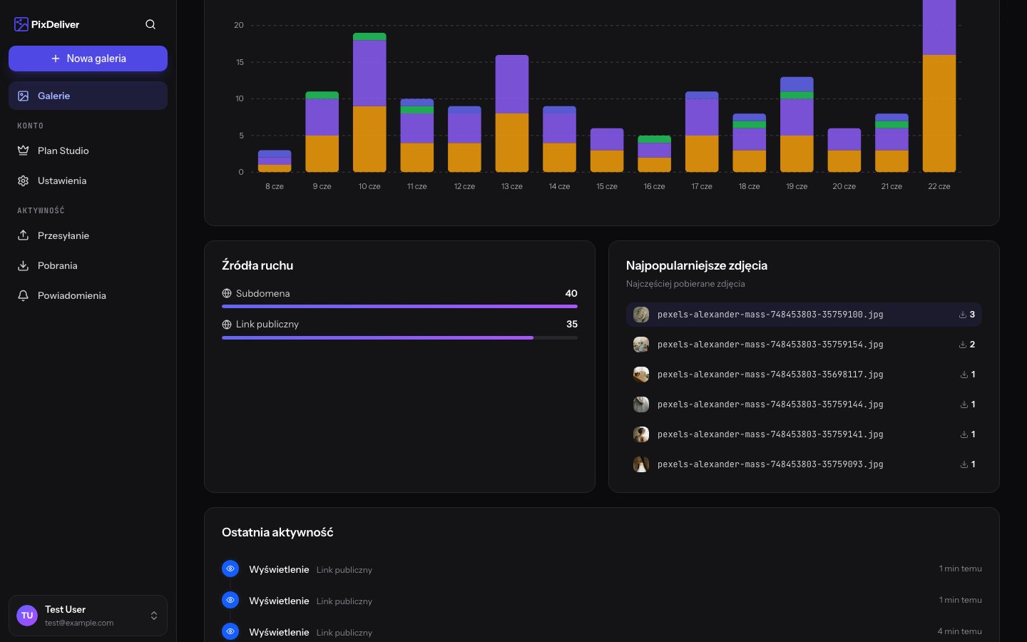Click the Źródła ruchu heading

257,265
